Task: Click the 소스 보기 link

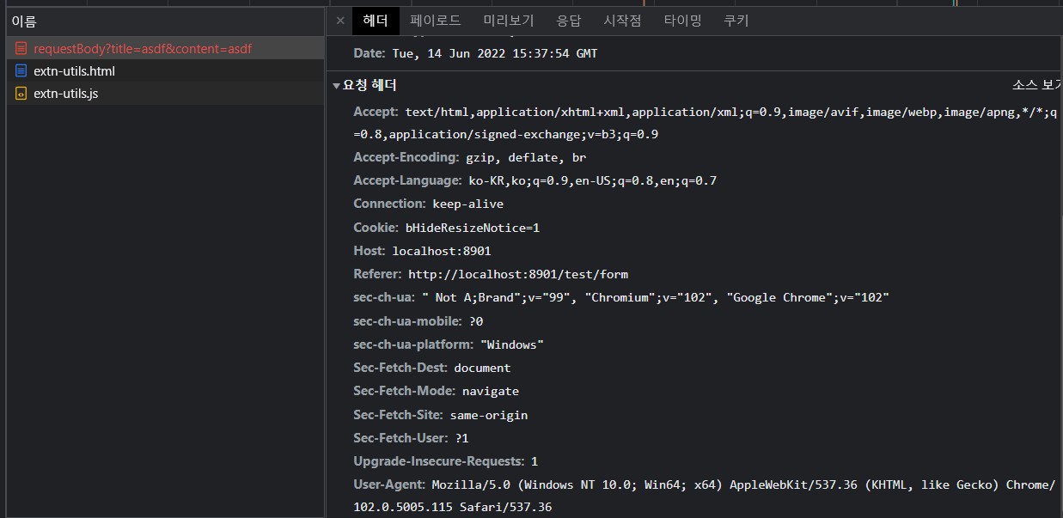Action: [1037, 85]
